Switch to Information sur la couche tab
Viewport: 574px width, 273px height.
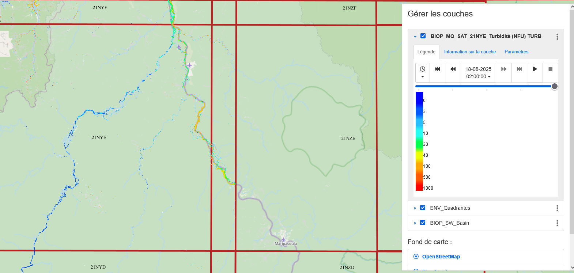470,52
